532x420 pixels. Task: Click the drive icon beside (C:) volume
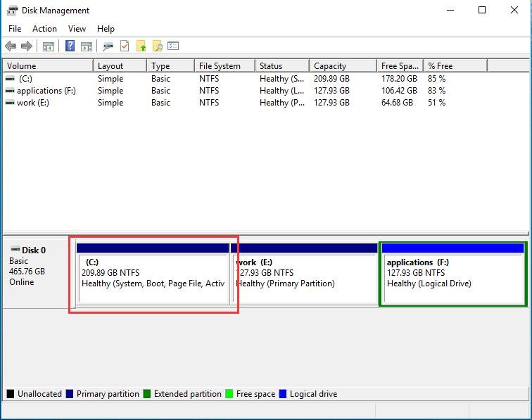pos(10,79)
